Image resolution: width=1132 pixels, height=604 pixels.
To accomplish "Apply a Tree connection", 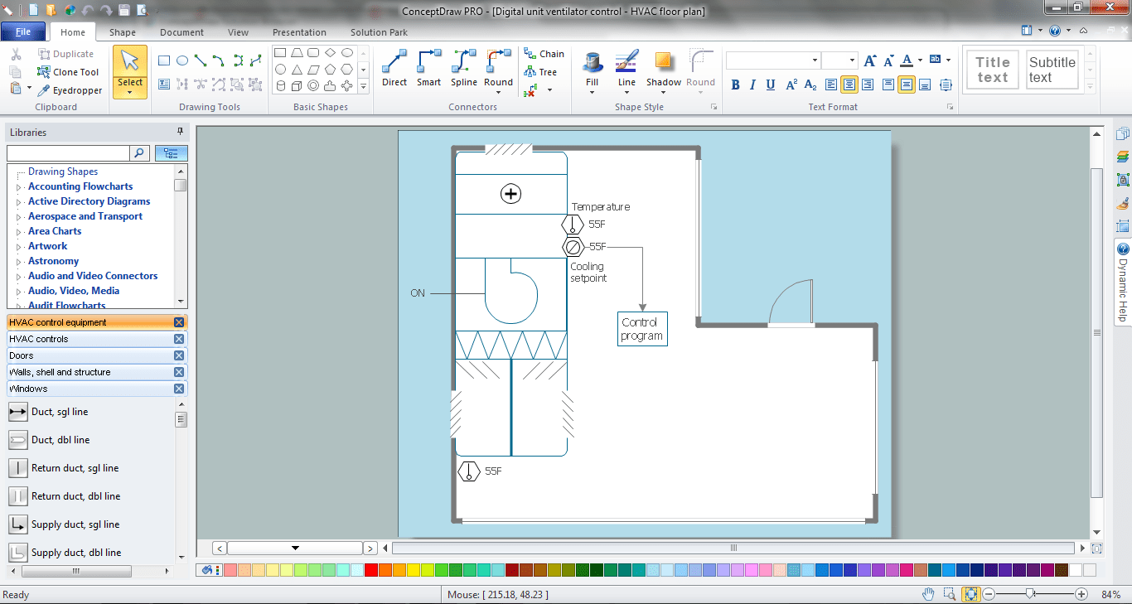I will 542,71.
